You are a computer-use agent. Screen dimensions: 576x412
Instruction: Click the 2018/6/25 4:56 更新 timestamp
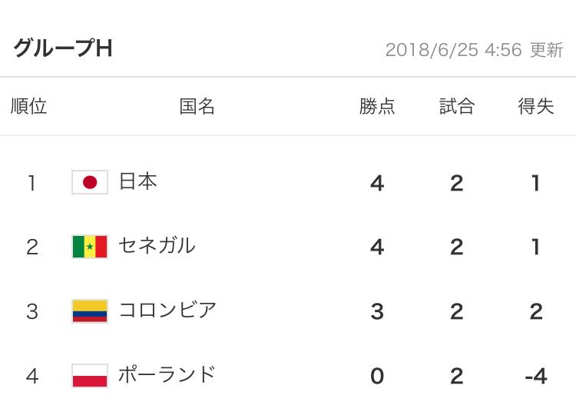pos(473,50)
